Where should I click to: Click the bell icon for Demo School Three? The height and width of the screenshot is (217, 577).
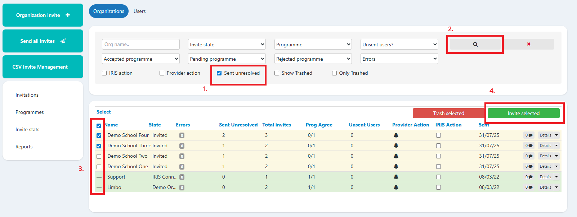[x=396, y=146]
